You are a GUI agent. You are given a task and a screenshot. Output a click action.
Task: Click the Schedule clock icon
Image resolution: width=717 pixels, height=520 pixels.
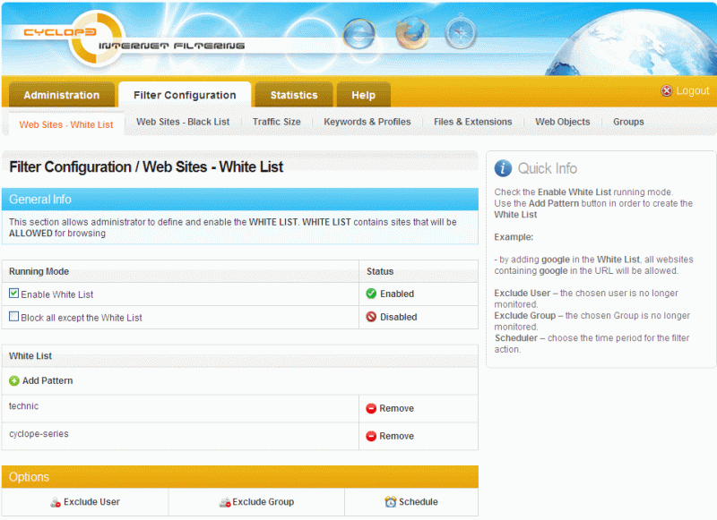391,502
